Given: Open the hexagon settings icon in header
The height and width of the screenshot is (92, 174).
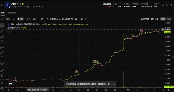Looking at the screenshot, I should (x=171, y=5).
